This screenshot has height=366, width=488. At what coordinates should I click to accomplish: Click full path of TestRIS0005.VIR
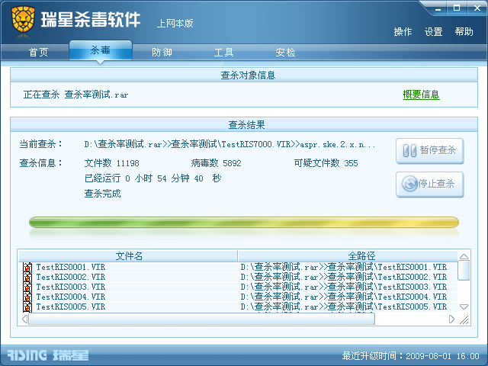click(344, 307)
